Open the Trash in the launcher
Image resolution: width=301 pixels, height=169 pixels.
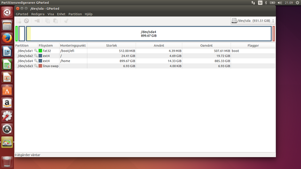(x=7, y=161)
